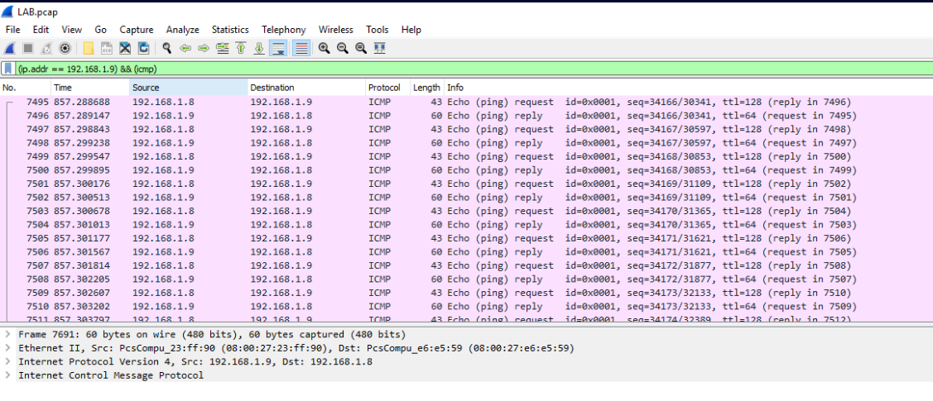Toggle auto-scroll during live capture
Screen dimensions: 933x401
point(278,49)
